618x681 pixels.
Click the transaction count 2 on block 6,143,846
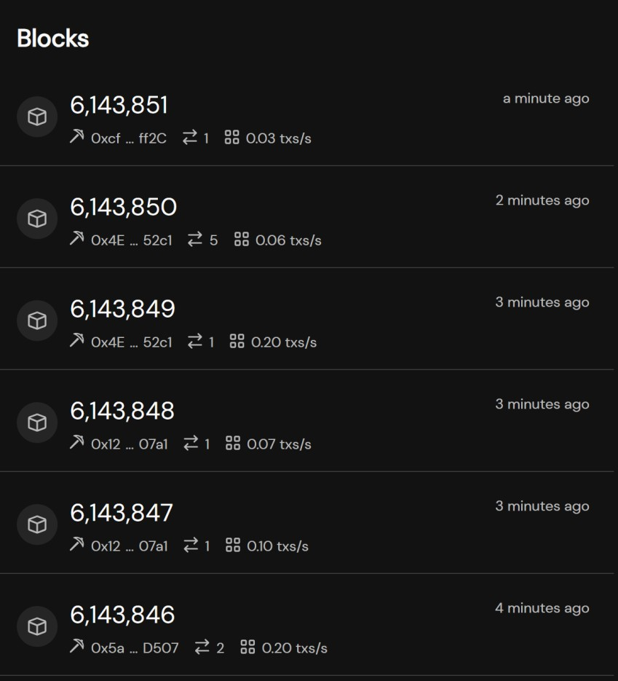tap(221, 647)
